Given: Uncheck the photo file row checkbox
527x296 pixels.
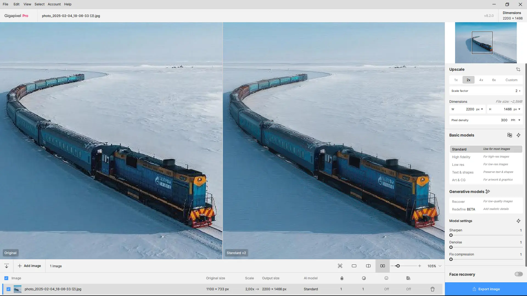Looking at the screenshot, I should click(9, 289).
